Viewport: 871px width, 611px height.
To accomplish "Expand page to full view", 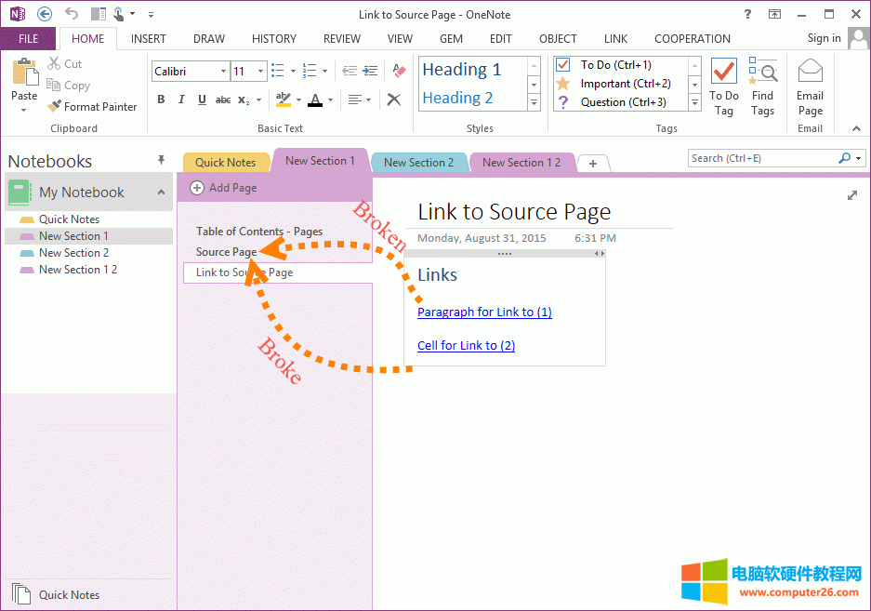I will coord(852,195).
